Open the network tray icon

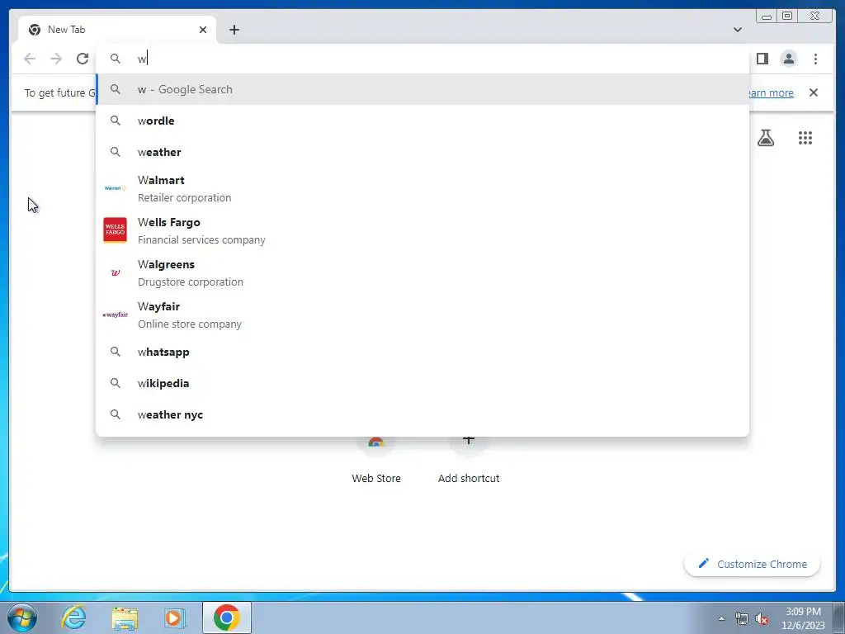(x=742, y=618)
